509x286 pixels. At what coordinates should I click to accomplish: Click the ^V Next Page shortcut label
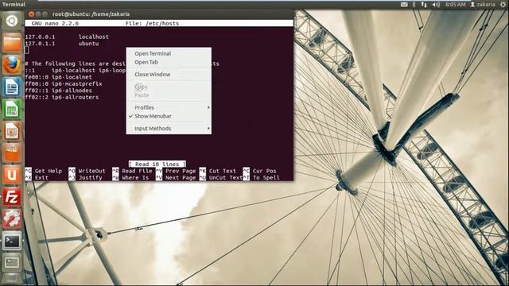tap(176, 178)
